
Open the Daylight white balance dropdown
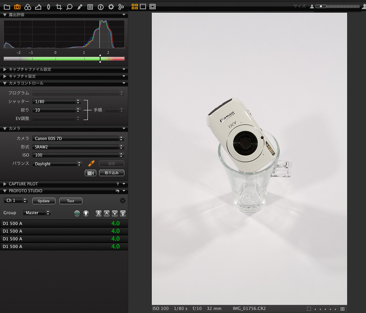point(57,164)
